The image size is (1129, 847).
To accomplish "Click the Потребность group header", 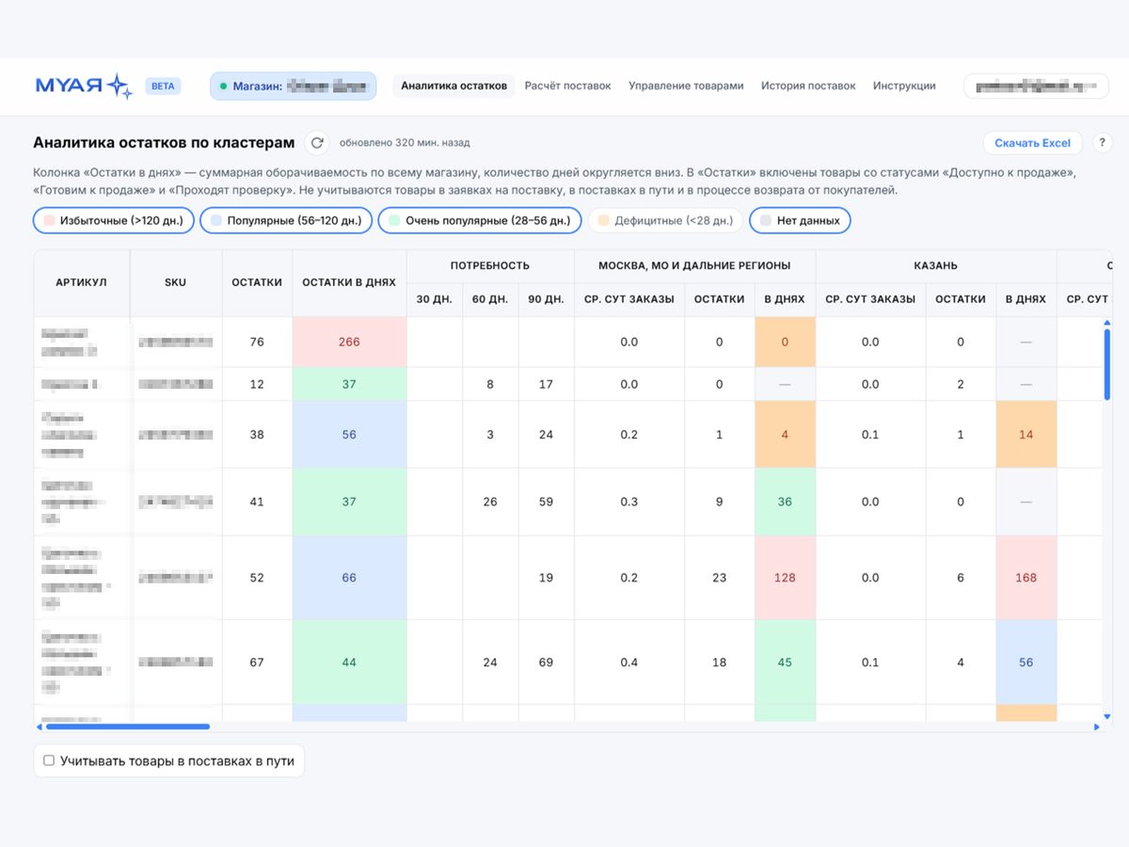I will (489, 265).
